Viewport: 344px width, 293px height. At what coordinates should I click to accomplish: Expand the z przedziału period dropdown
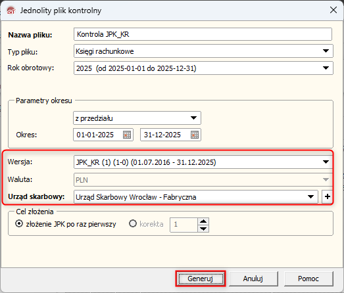click(x=193, y=118)
